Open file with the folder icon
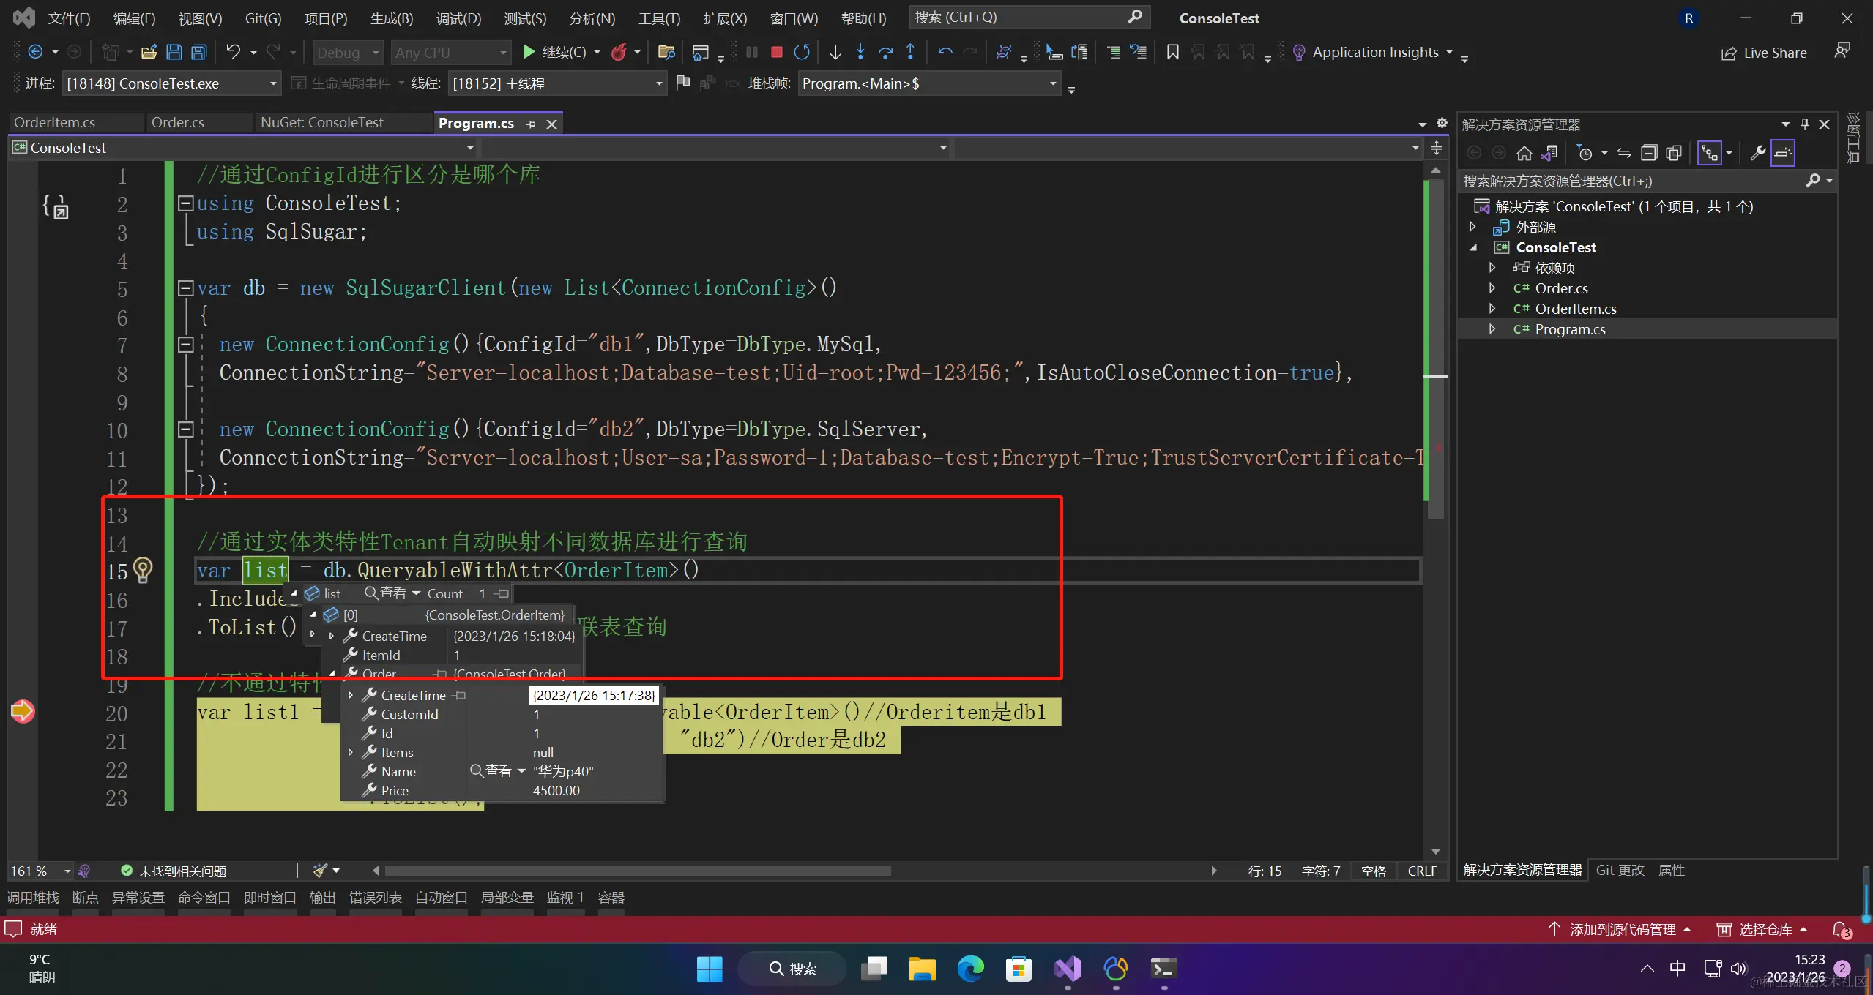Viewport: 1873px width, 995px height. [149, 52]
